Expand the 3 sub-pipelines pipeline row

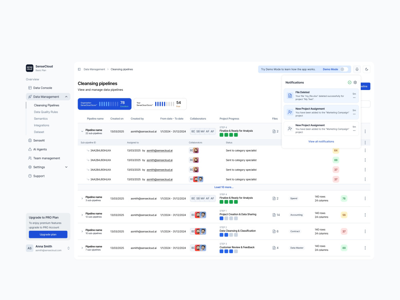point(82,198)
